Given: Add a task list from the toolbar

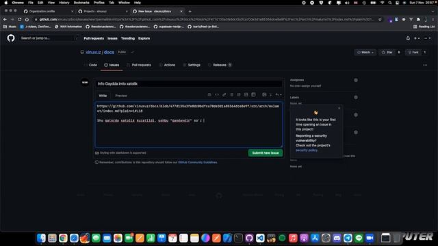Looking at the screenshot, I should coord(246,95).
